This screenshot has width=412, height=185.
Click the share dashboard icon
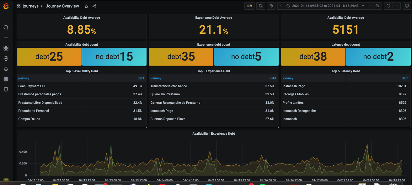94,6
